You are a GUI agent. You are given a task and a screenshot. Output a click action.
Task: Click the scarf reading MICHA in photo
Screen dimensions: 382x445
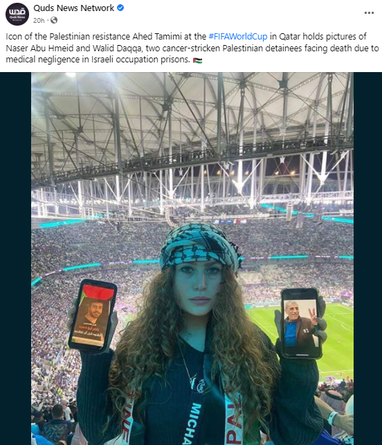(x=194, y=423)
